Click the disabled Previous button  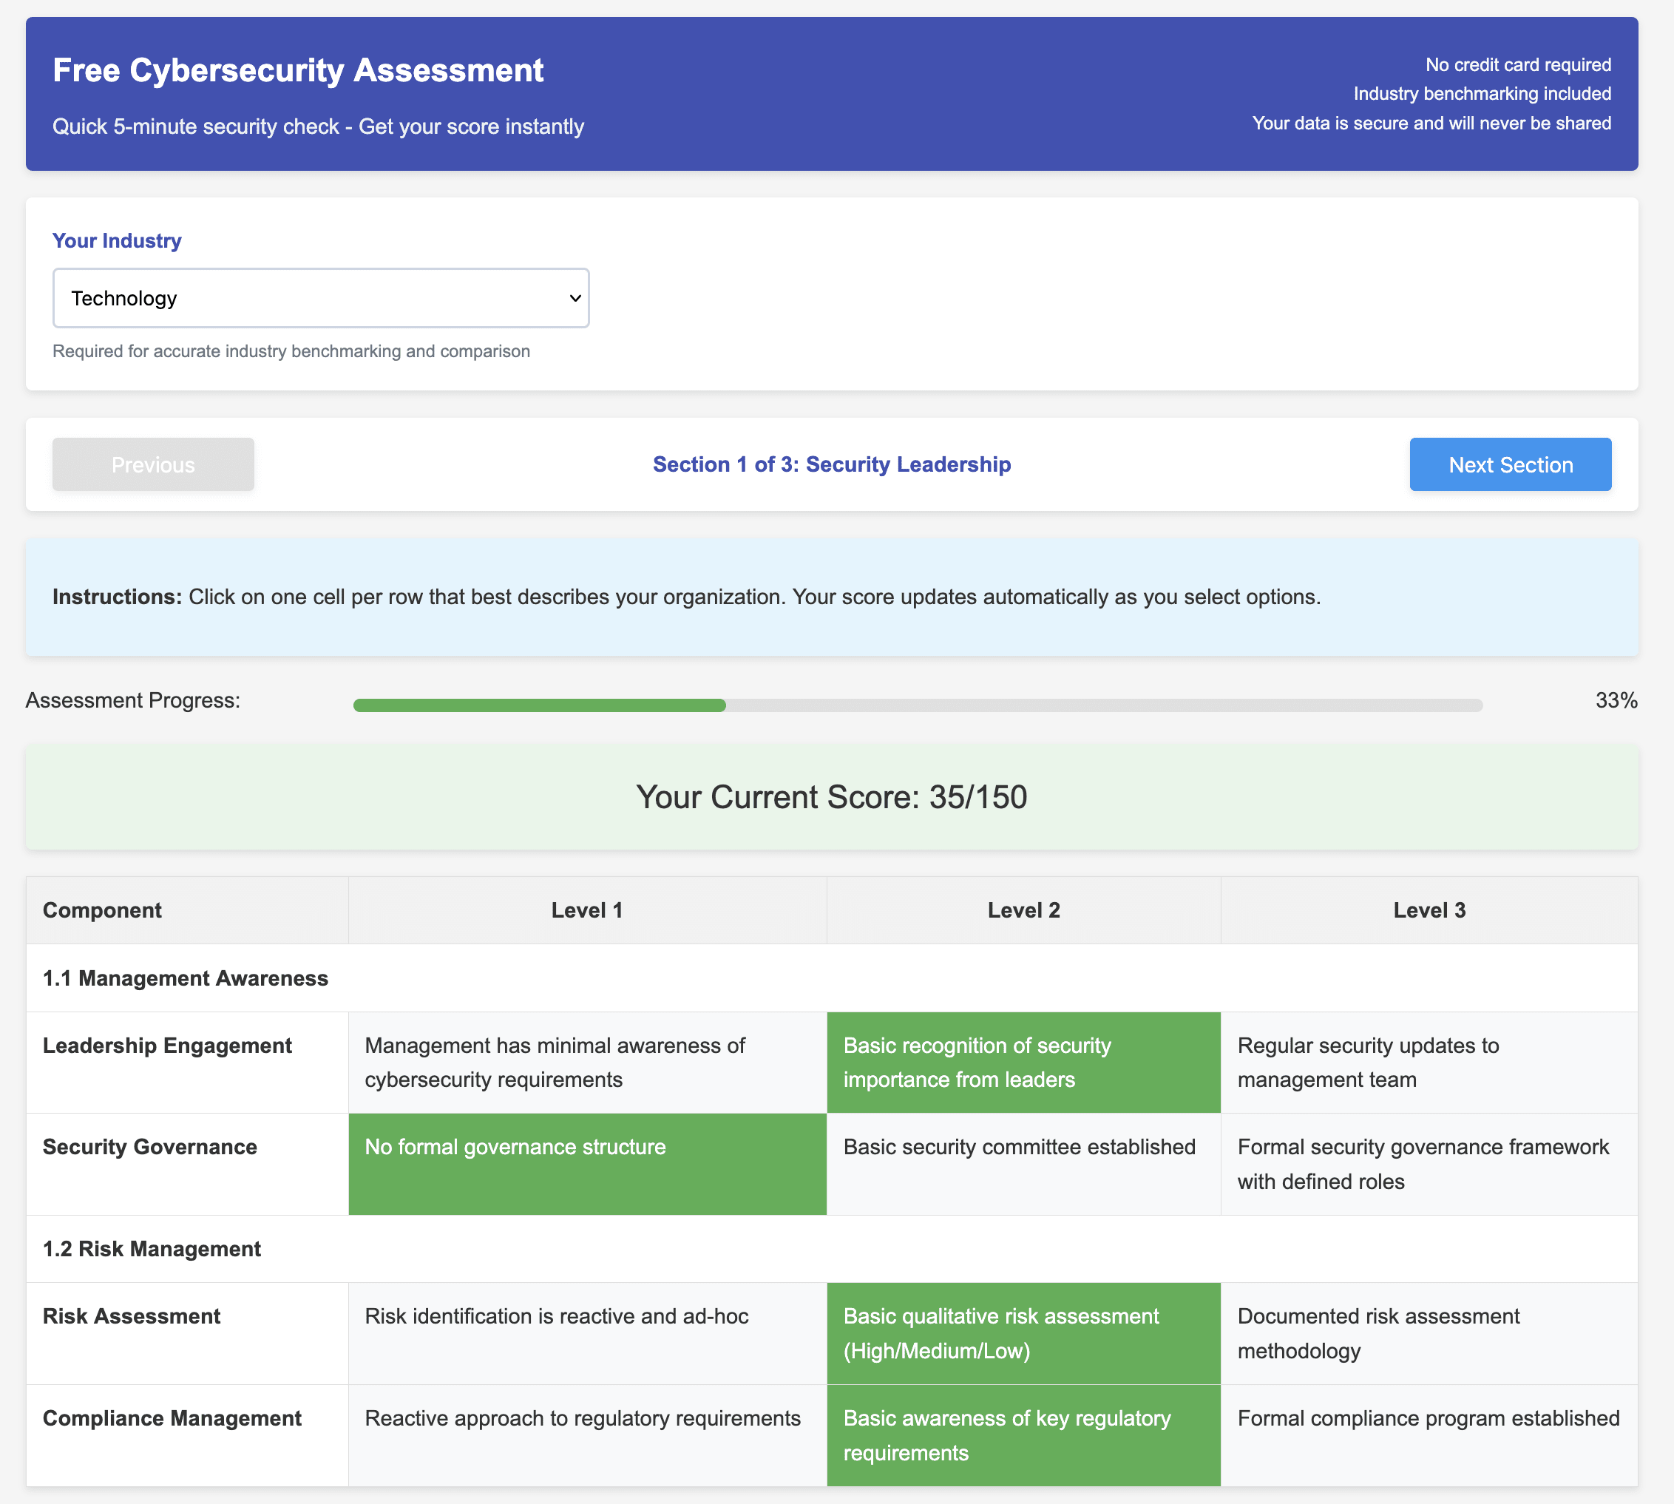(153, 464)
